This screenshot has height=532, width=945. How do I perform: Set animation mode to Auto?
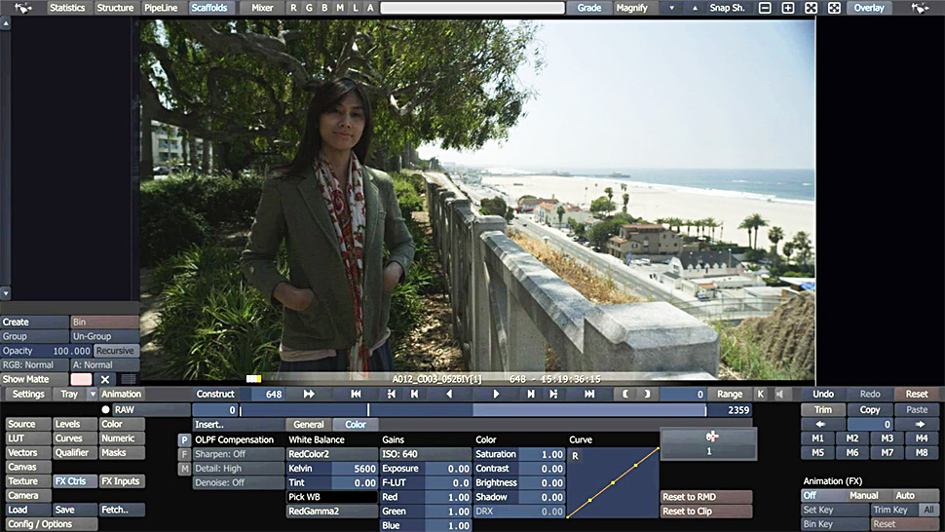pyautogui.click(x=905, y=496)
